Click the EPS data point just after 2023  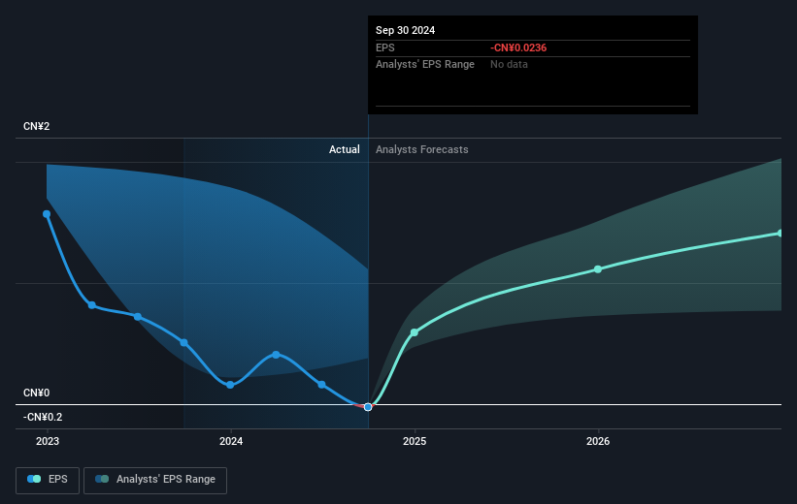tap(92, 305)
